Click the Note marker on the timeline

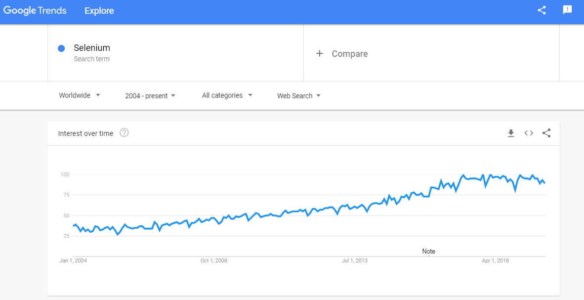[428, 251]
